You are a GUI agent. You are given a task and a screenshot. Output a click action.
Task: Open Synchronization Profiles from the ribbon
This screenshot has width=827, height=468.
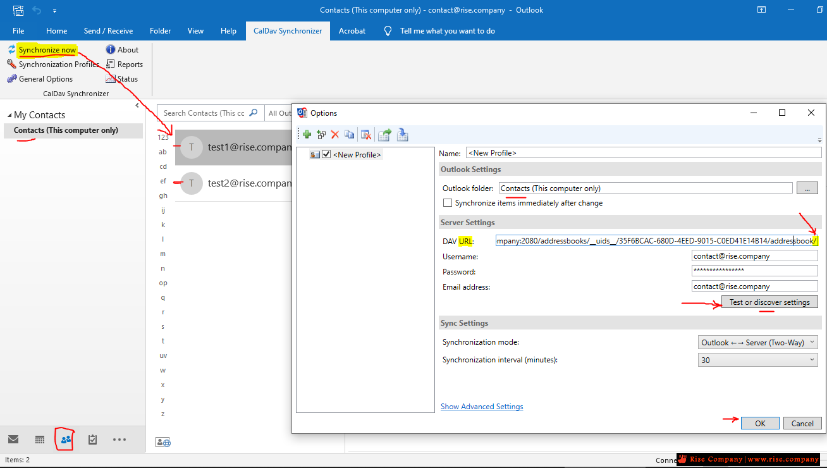point(53,65)
